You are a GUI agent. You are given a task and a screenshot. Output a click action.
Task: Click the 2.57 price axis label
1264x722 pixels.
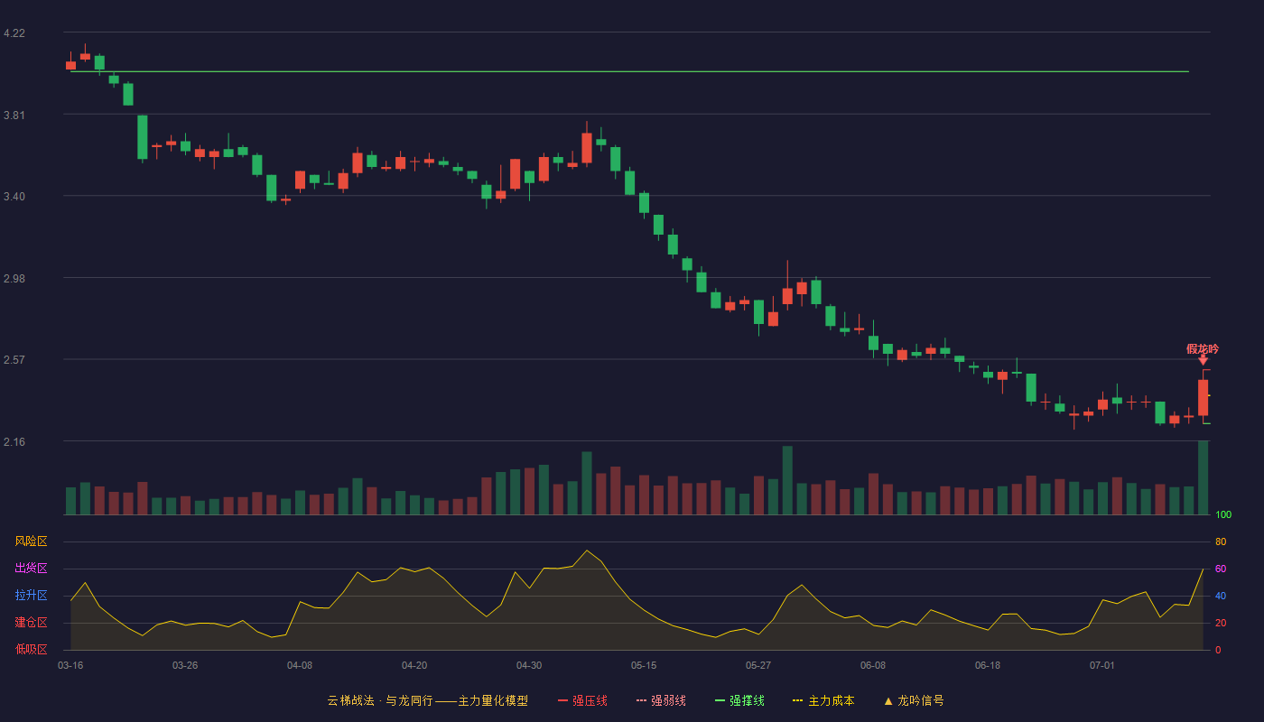[x=14, y=360]
